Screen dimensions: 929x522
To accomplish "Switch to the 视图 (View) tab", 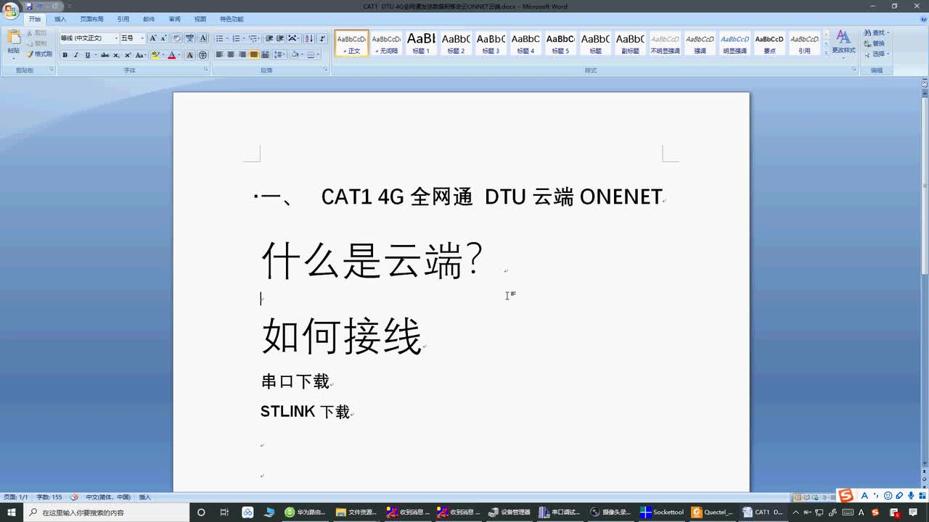I will coord(200,19).
